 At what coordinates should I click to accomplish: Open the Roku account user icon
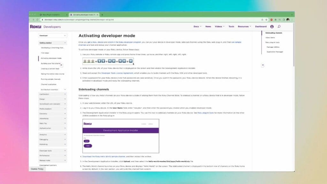click(272, 27)
